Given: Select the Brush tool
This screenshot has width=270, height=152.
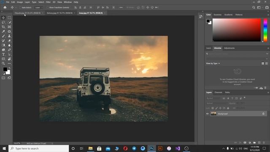Looking at the screenshot, I should click(3, 36).
